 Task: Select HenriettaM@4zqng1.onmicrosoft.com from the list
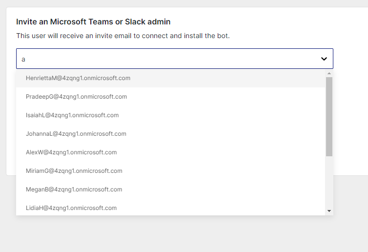point(171,78)
